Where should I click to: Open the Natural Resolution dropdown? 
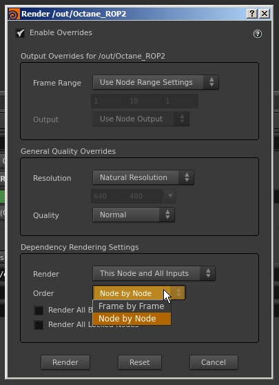[x=143, y=177]
